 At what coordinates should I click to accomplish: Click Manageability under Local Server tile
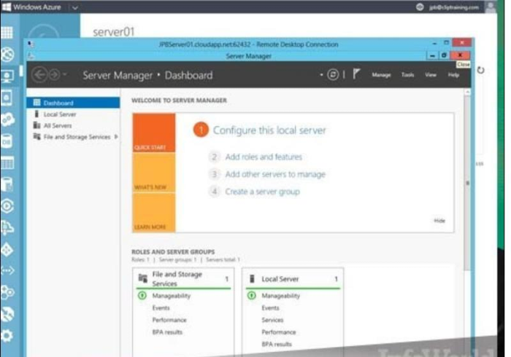click(x=280, y=296)
